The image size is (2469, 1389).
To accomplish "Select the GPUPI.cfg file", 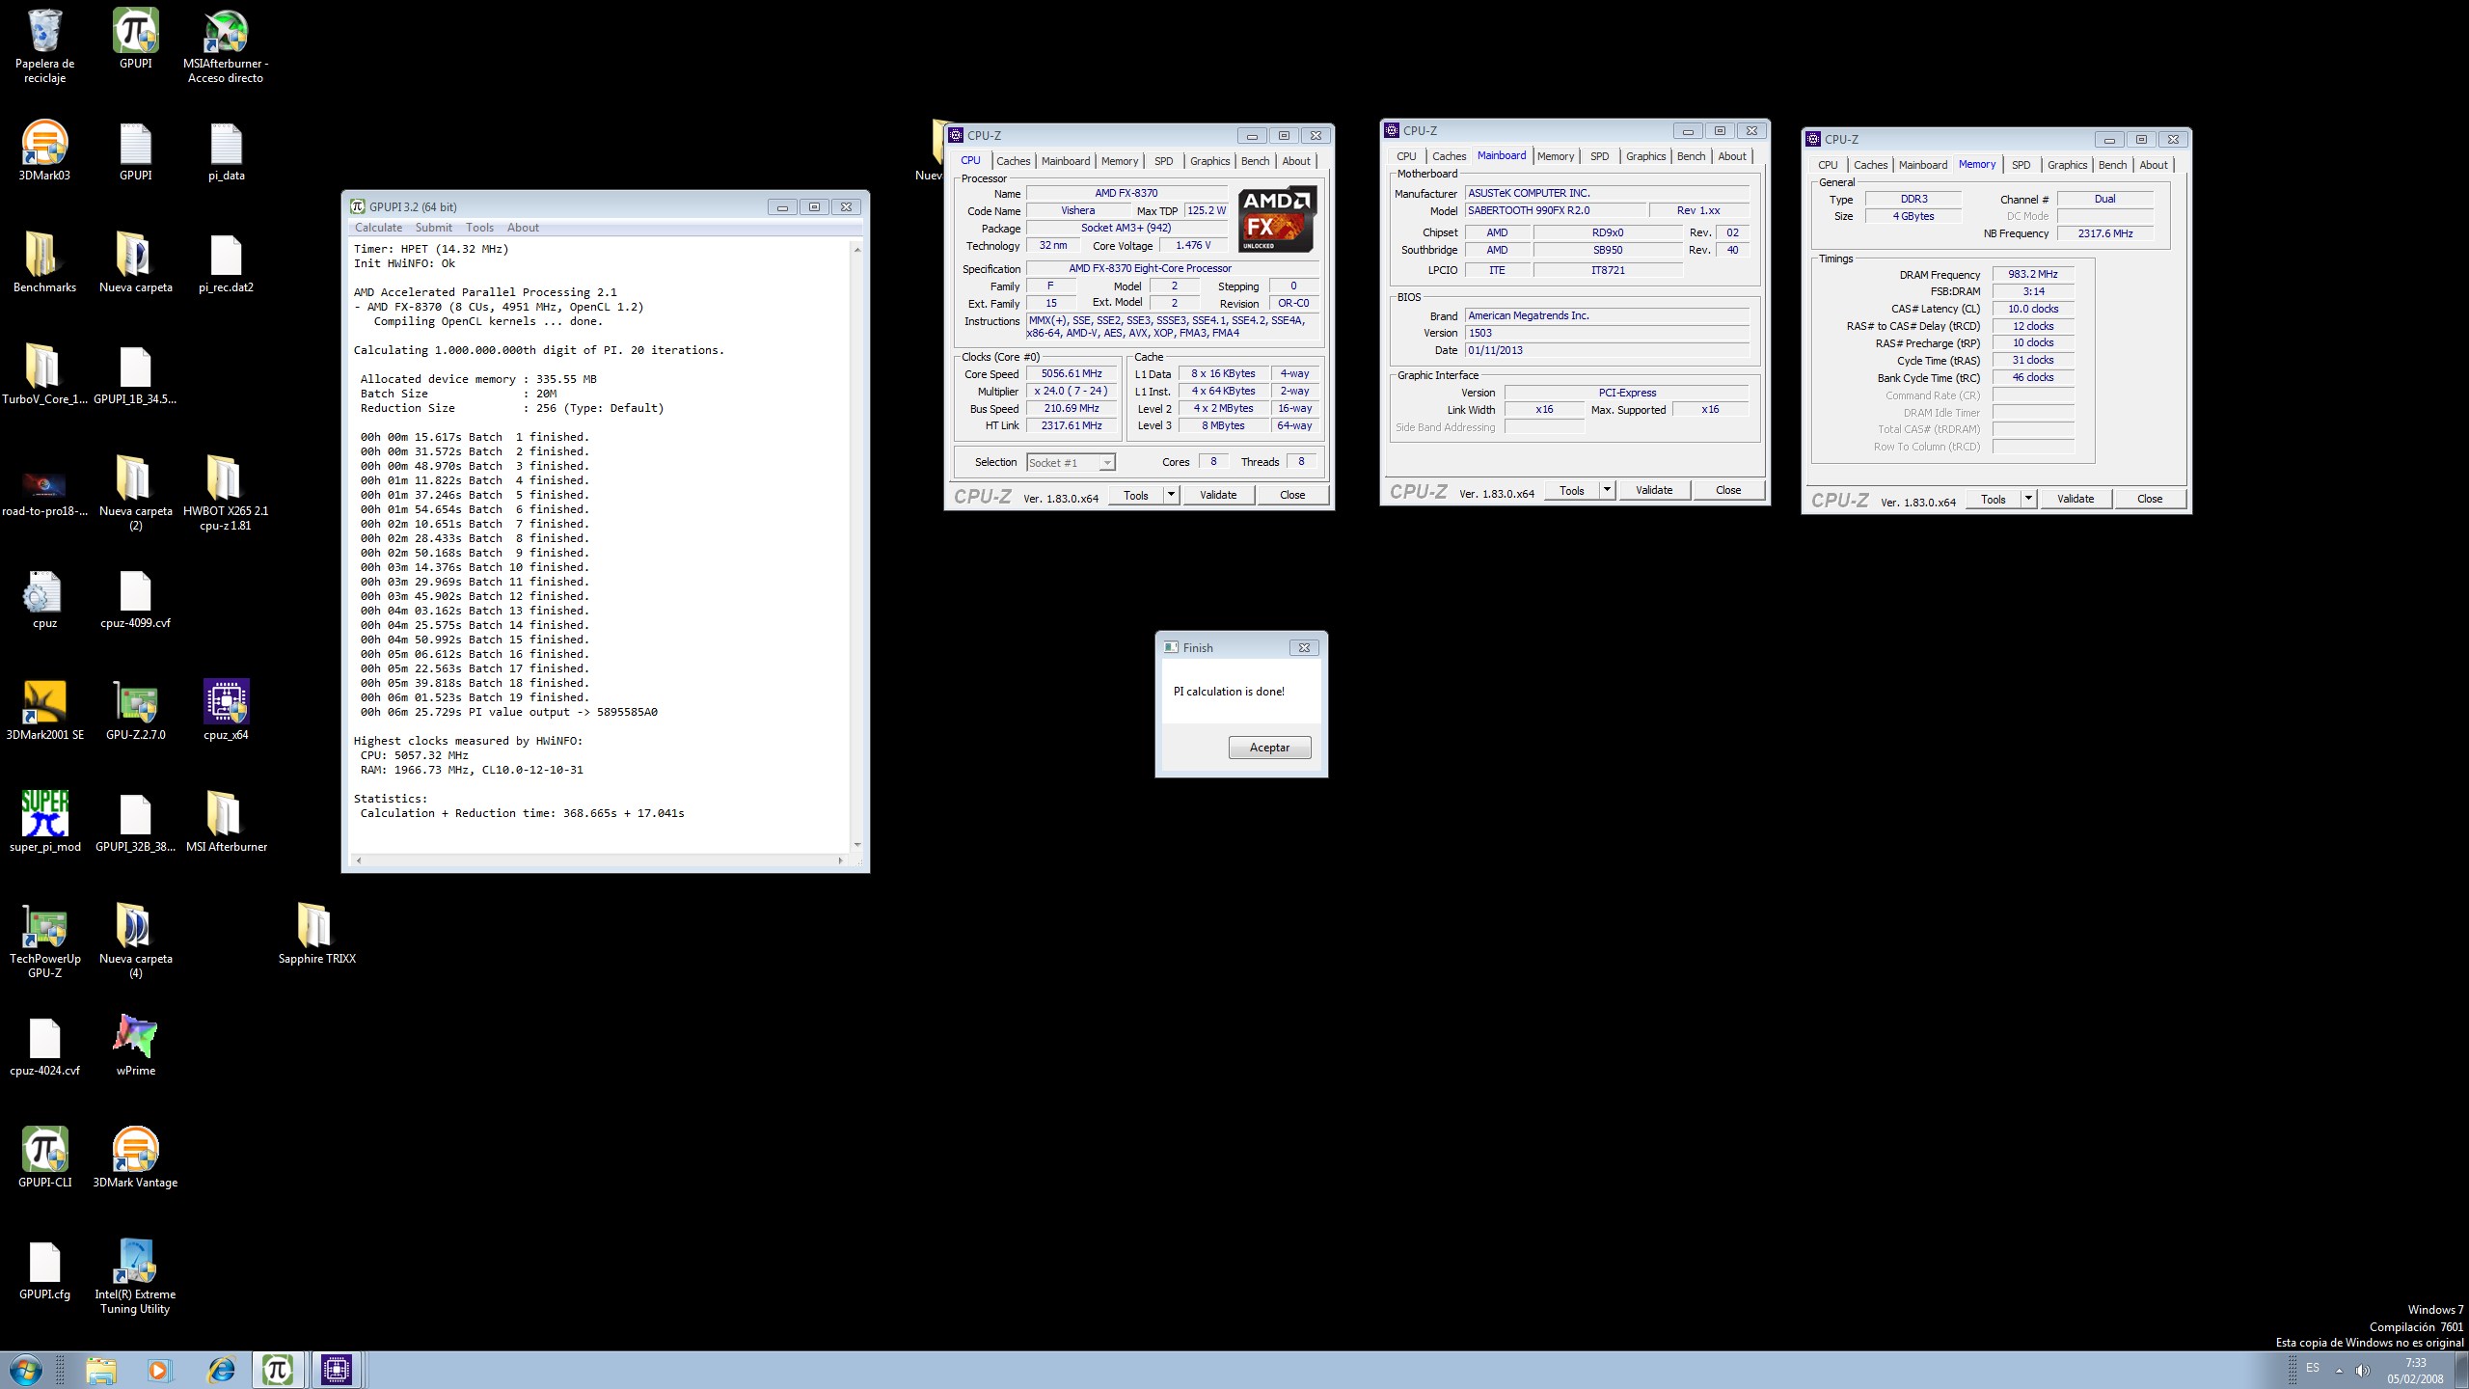I will 44,1271.
